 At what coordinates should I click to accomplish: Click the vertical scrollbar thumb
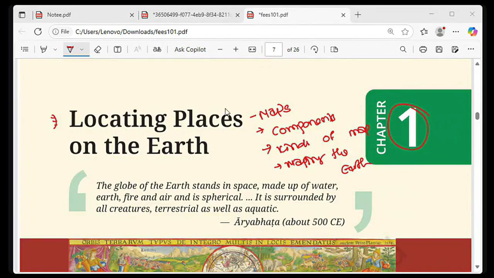[x=477, y=116]
